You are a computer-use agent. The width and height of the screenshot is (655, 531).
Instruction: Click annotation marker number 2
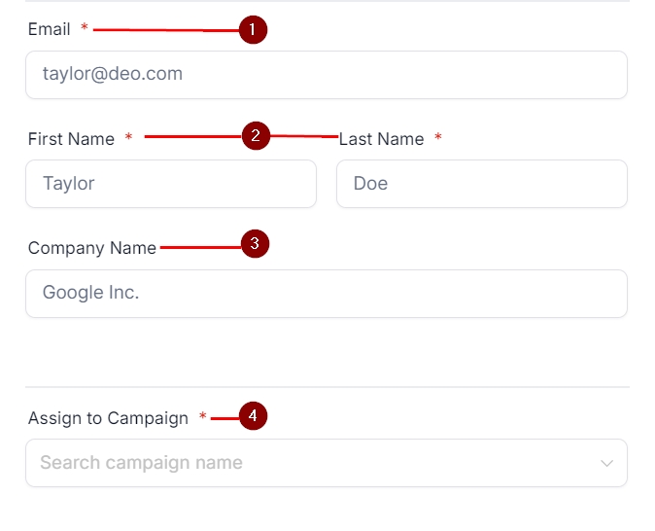(x=255, y=136)
